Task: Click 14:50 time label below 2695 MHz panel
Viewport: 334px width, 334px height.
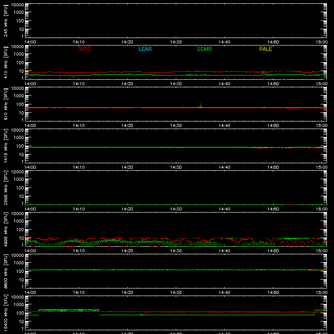Action: (273, 209)
